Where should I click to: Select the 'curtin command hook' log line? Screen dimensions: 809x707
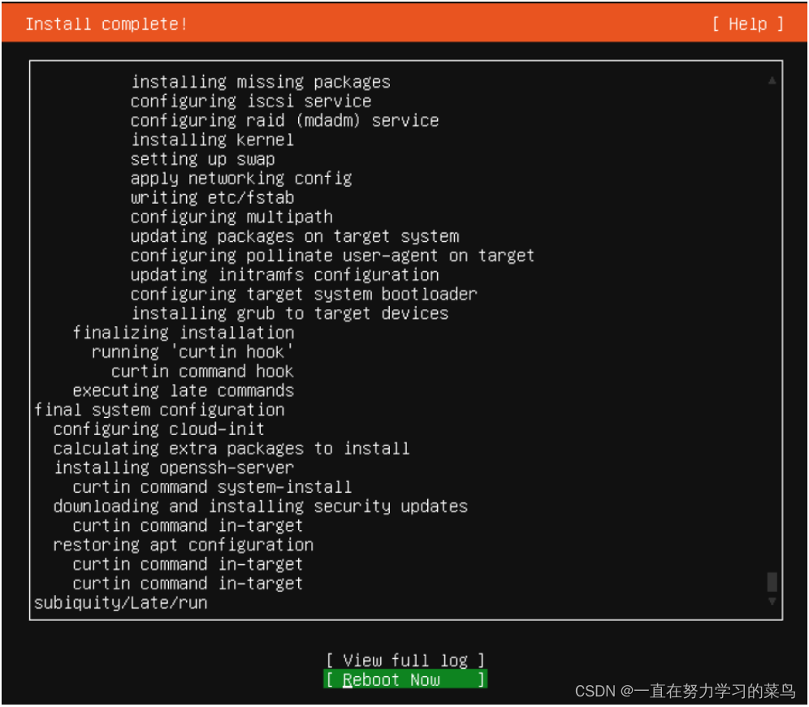[x=202, y=371]
